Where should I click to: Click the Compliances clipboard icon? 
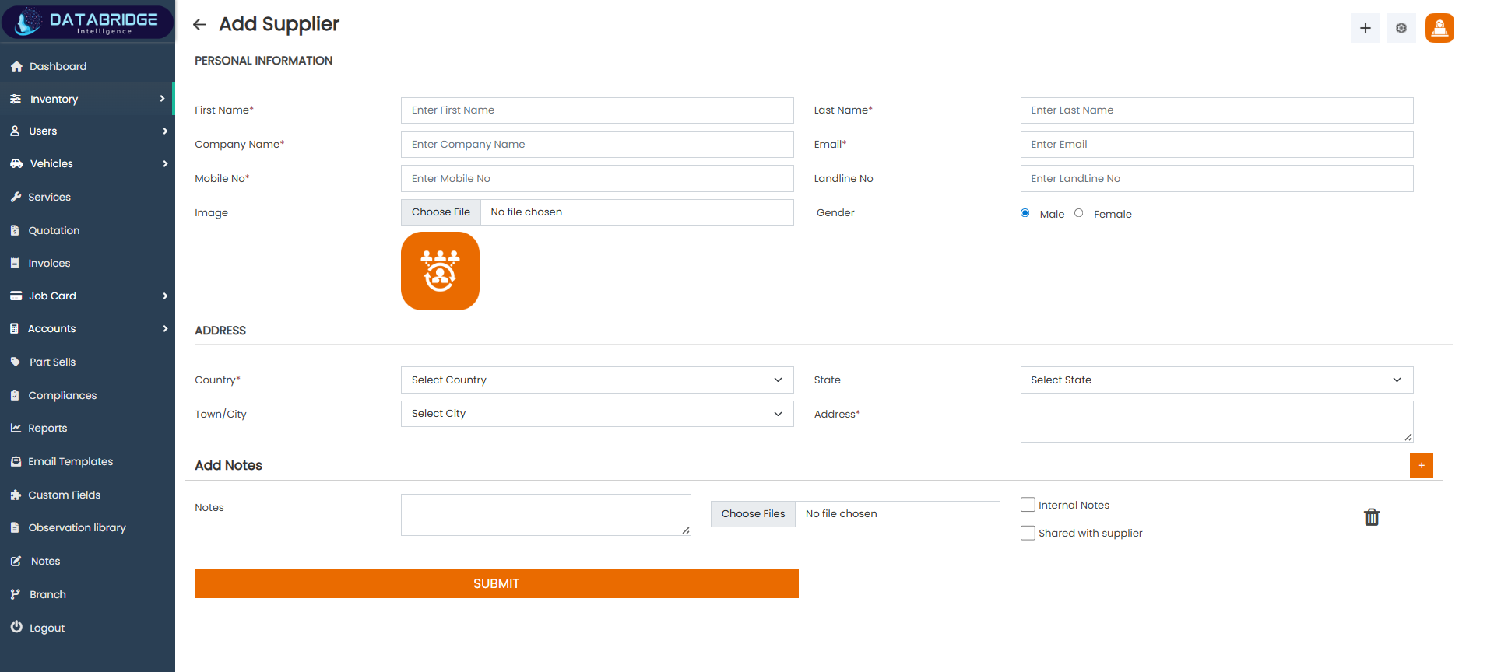click(x=15, y=396)
